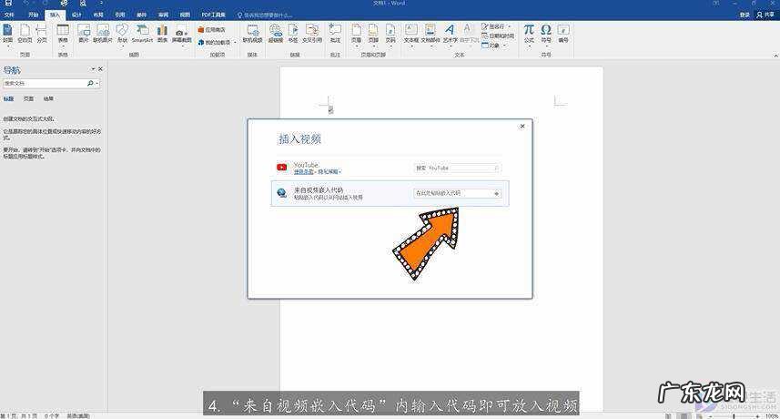The height and width of the screenshot is (419, 780).
Task: Show the Pages (页面) tab in navigation
Action: click(29, 99)
